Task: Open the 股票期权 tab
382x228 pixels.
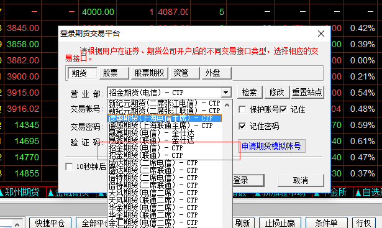Action: 150,73
